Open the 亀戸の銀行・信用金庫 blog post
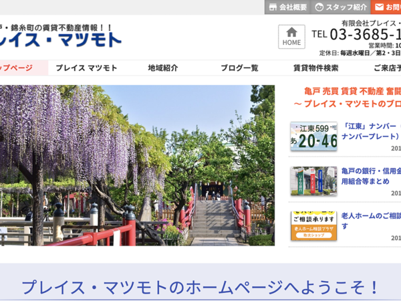Viewport: 401px width, 301px height. pyautogui.click(x=371, y=175)
